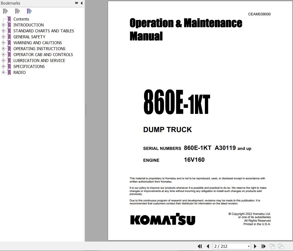Click the next view icon in status bar
The width and height of the screenshot is (293, 251).
[281, 246]
